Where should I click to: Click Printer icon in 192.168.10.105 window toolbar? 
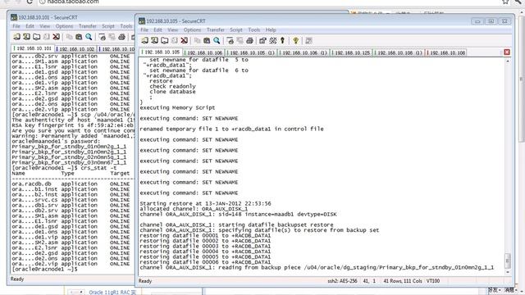(249, 40)
